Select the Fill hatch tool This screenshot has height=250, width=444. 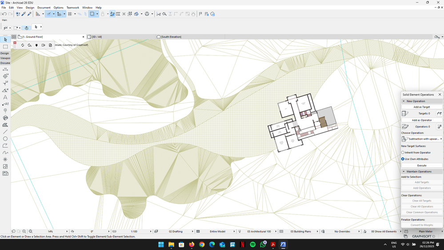(5, 125)
